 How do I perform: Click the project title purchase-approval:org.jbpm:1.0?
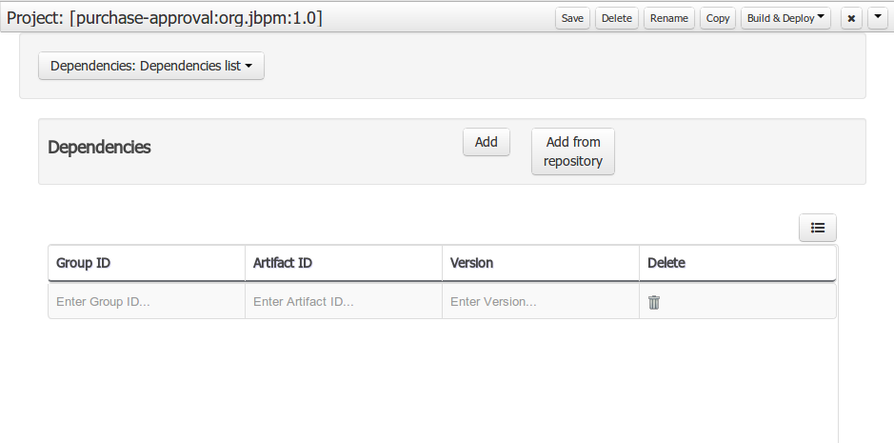tap(165, 18)
